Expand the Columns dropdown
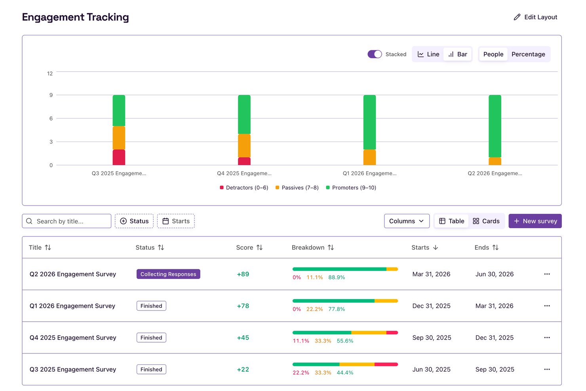The width and height of the screenshot is (586, 391). click(x=407, y=221)
